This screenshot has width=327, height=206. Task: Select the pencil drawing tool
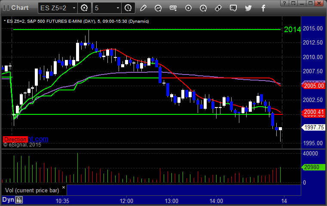coord(143,8)
